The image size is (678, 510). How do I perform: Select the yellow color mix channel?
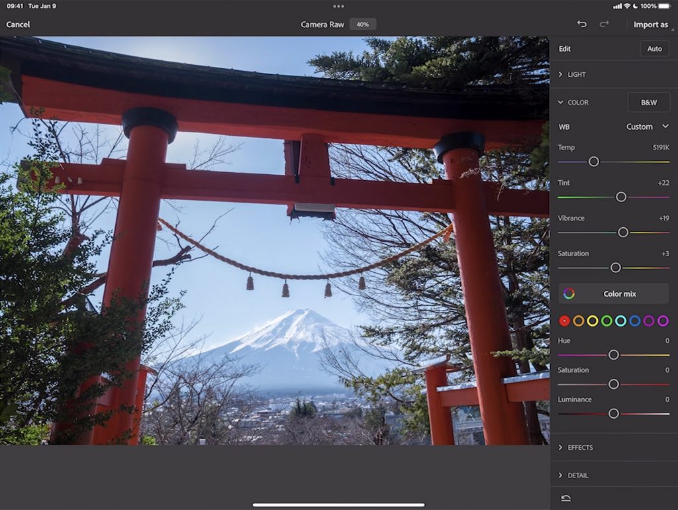(x=593, y=321)
